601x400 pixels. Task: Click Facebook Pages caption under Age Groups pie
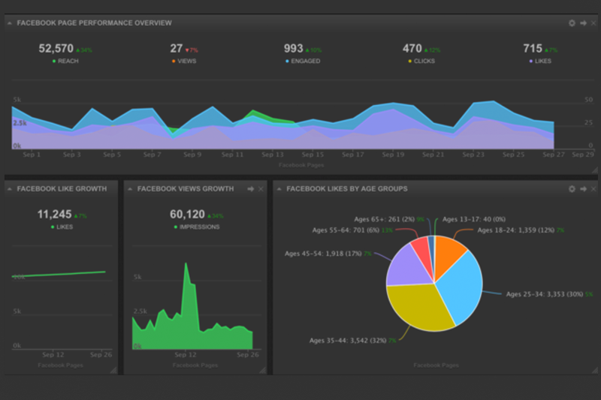click(436, 365)
